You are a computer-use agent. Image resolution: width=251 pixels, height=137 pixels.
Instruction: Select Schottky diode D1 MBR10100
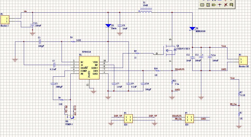pyautogui.click(x=192, y=29)
